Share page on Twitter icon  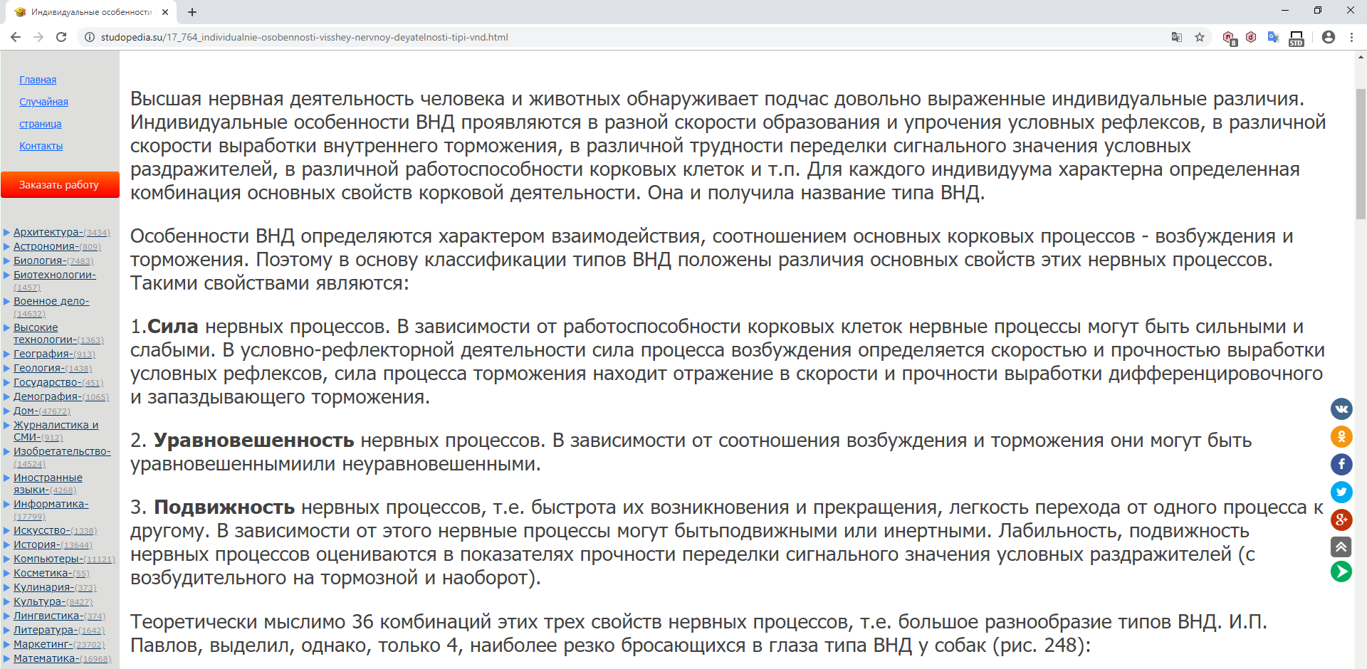click(1341, 492)
